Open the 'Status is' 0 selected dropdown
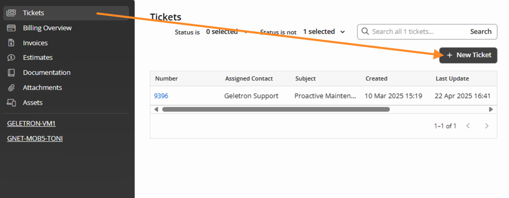Screen dimensions: 509x198 coord(227,32)
